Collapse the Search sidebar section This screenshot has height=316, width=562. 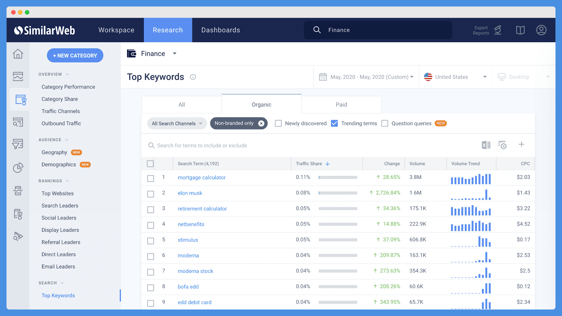click(62, 283)
